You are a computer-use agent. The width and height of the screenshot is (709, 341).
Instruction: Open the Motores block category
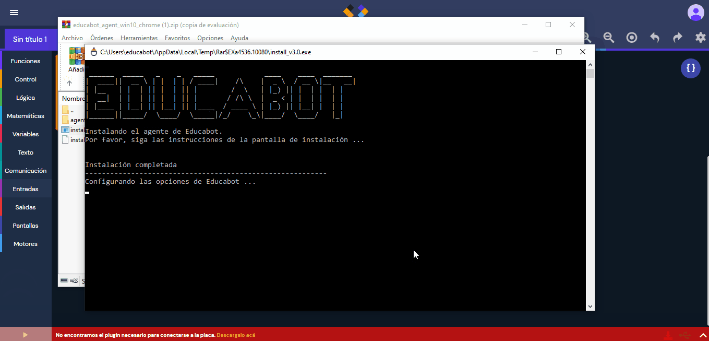click(x=26, y=244)
